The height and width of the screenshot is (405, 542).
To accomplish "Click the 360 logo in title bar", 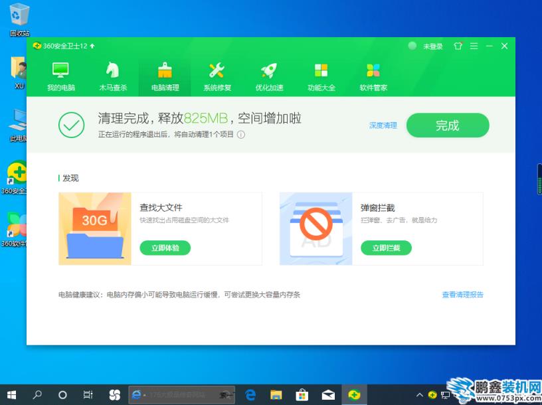I will click(x=37, y=46).
